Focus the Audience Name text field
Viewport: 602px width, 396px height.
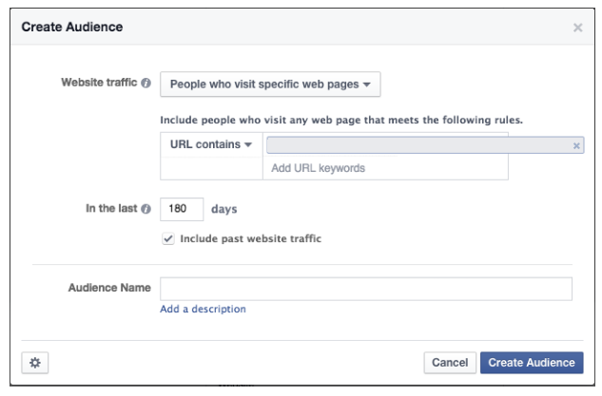[365, 288]
